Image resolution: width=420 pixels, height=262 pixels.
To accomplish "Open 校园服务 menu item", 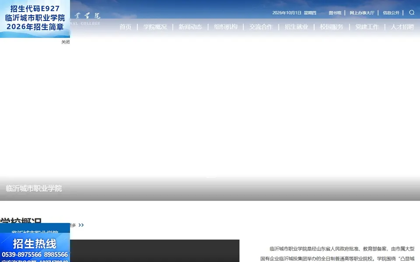I will click(332, 27).
